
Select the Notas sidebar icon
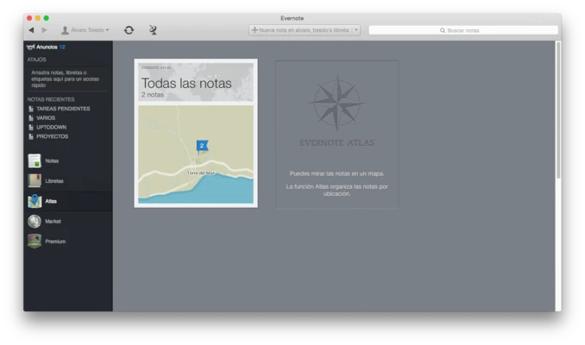pyautogui.click(x=35, y=160)
